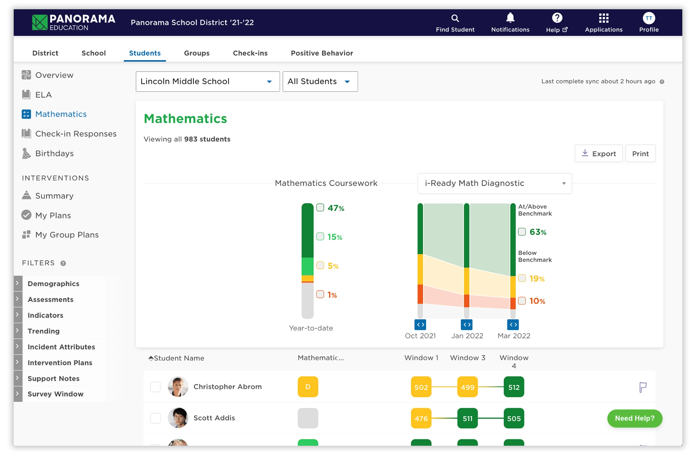Viewport: 696px width, 455px height.
Task: Click the Interventions Summary triangle icon
Action: coord(26,195)
